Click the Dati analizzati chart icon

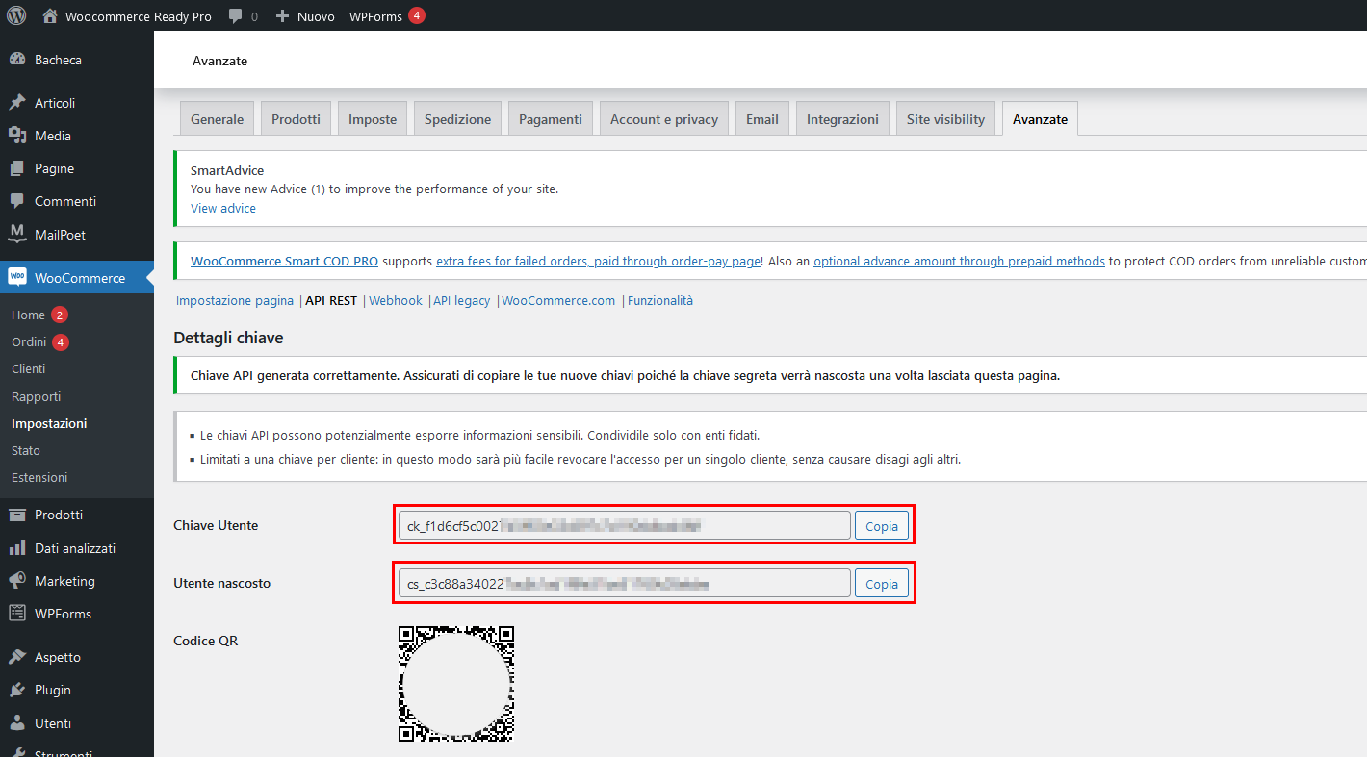(x=17, y=548)
